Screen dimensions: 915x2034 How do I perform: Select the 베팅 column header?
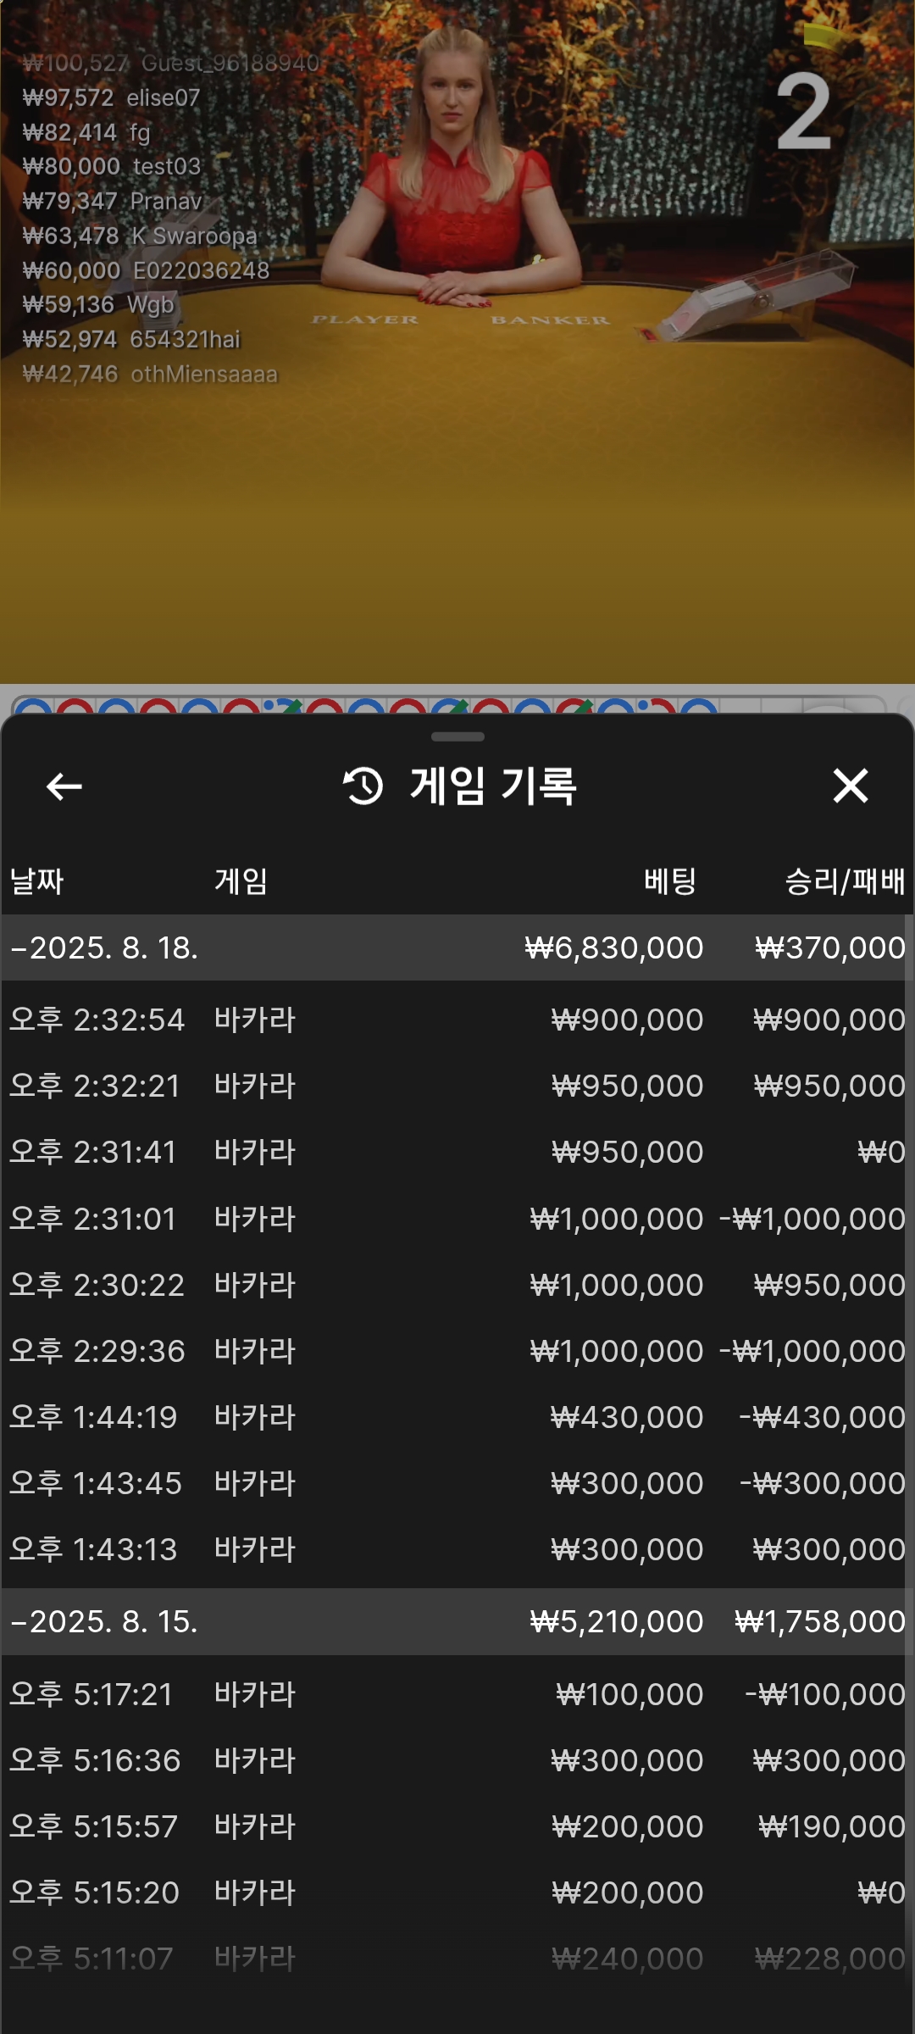coord(671,881)
